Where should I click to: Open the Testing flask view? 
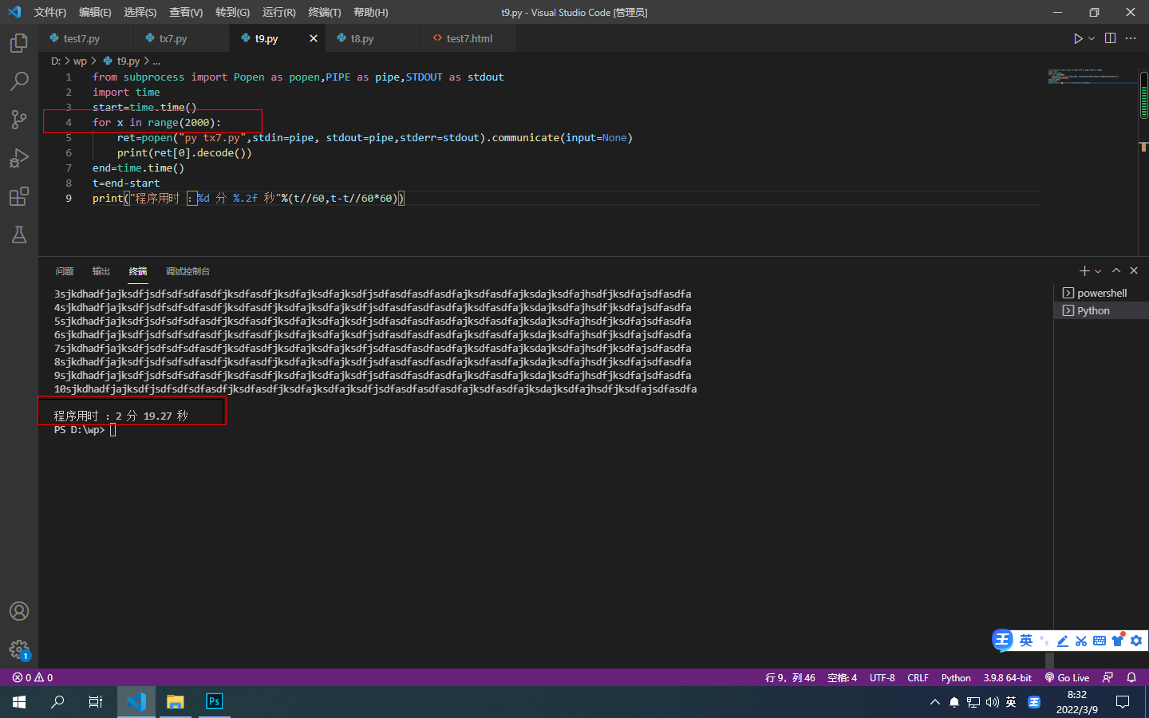(x=19, y=235)
